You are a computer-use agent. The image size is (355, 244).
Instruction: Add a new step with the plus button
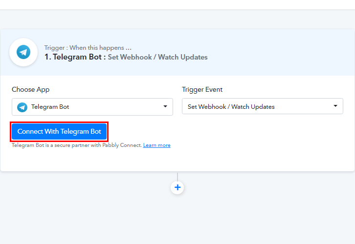177,187
